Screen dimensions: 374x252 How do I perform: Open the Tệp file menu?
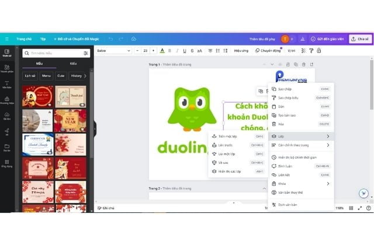pos(43,39)
